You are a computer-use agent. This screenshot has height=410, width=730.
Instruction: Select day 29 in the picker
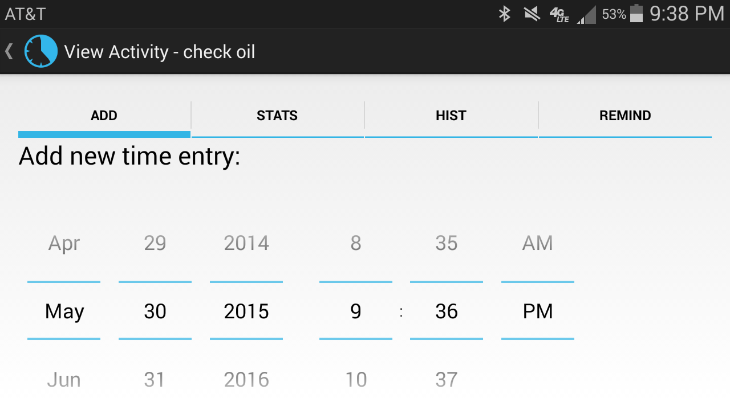coord(155,243)
